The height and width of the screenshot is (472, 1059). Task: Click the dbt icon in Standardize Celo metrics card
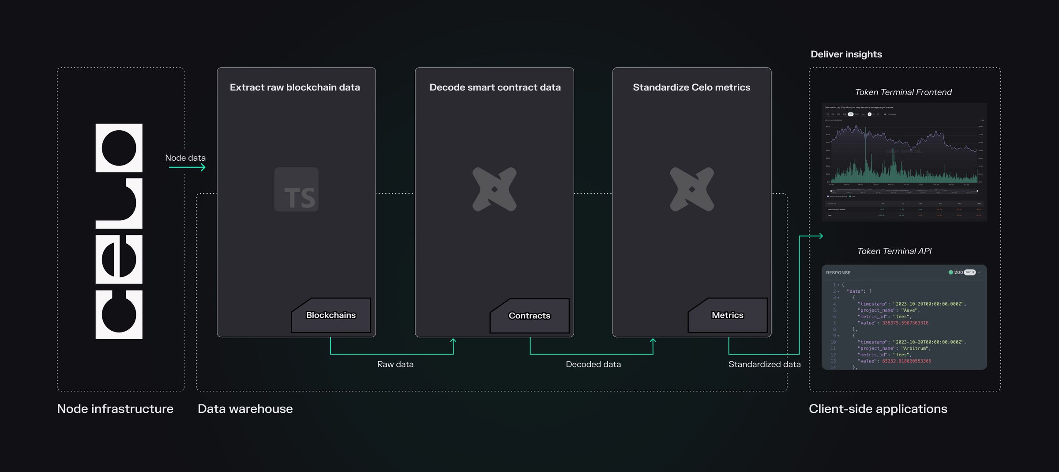pyautogui.click(x=692, y=189)
